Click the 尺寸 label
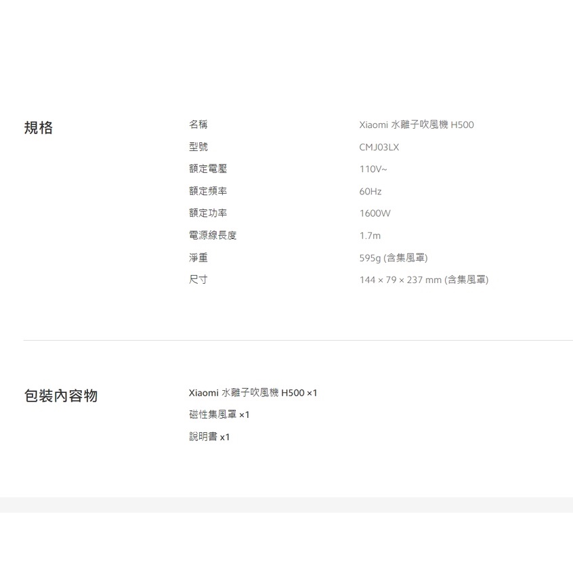Screen dimensions: 573x573 198,280
